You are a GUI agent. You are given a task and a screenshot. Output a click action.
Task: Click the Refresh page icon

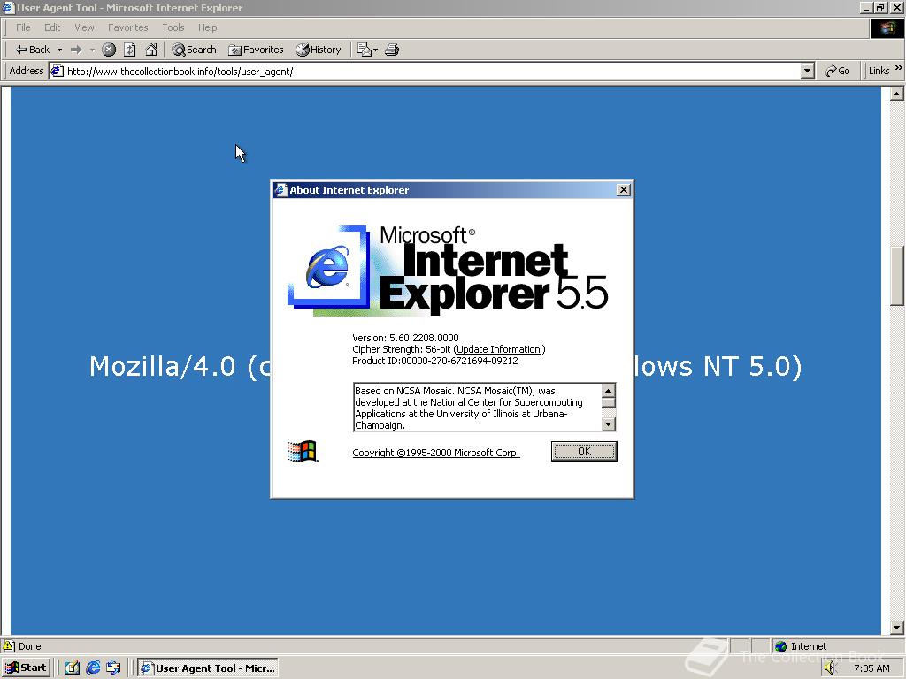(x=130, y=50)
